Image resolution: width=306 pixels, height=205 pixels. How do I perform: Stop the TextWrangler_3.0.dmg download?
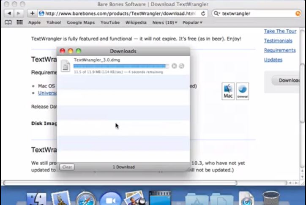(x=174, y=66)
